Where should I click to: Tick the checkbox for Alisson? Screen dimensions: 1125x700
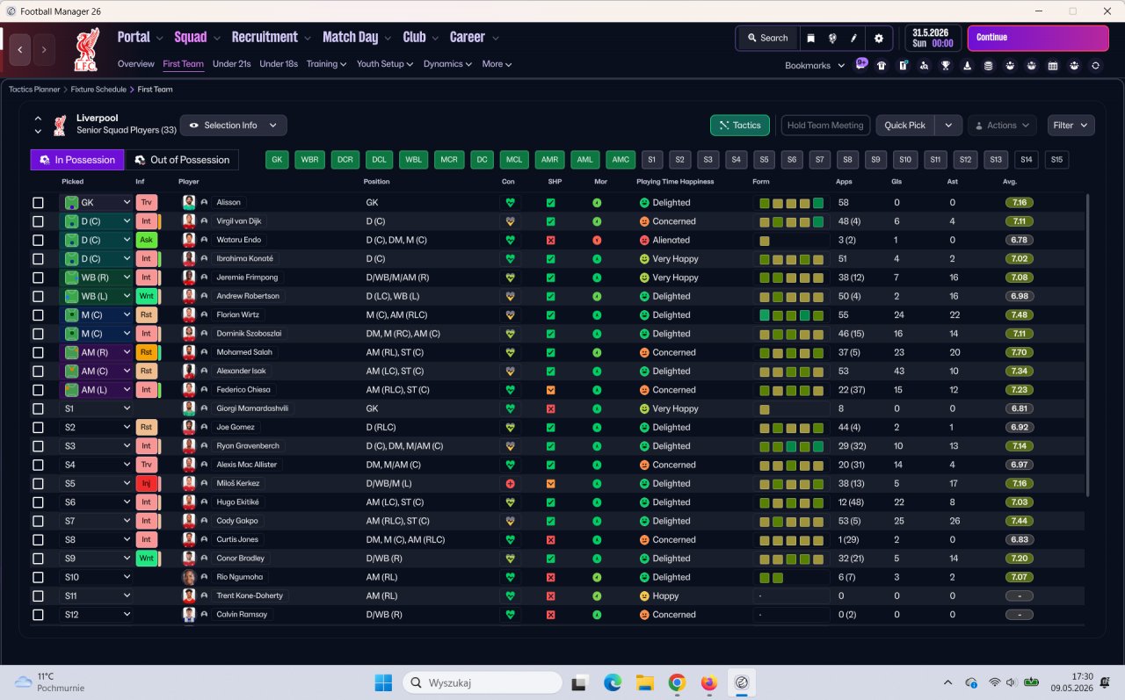click(x=38, y=203)
